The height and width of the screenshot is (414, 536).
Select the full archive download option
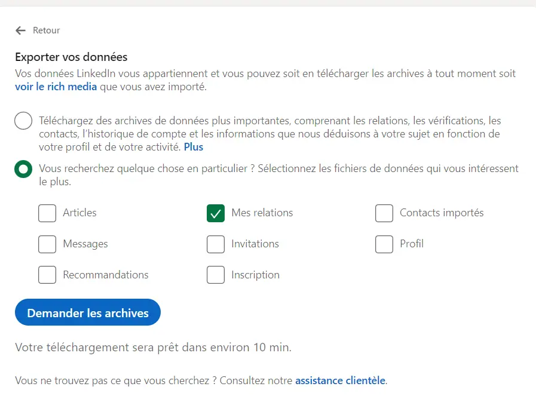pyautogui.click(x=23, y=121)
